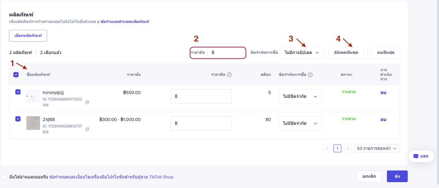
Task: Click the อัปเดตเป็นชุด button
Action: [x=346, y=53]
